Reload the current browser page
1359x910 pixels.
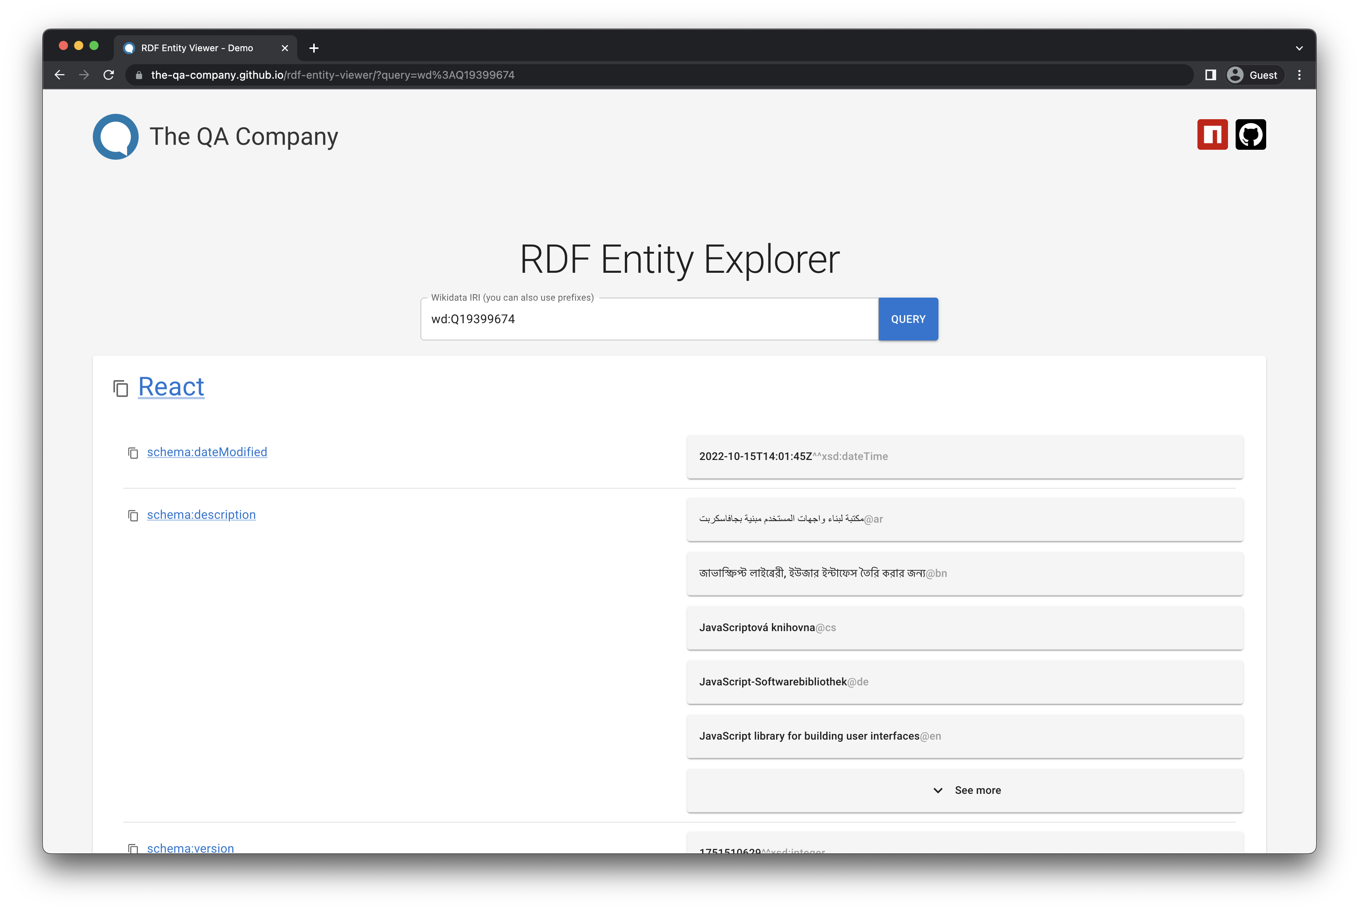click(108, 75)
